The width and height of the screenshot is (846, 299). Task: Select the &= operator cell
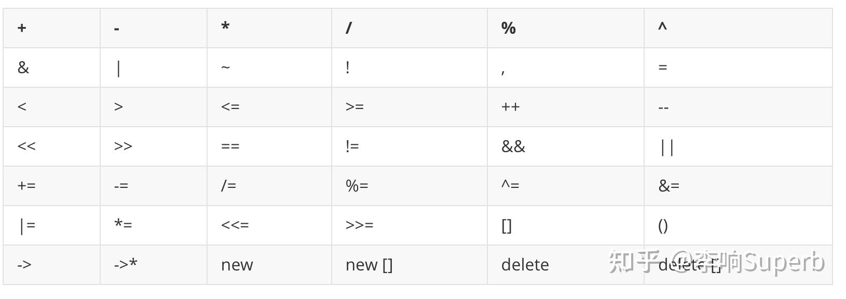(738, 186)
